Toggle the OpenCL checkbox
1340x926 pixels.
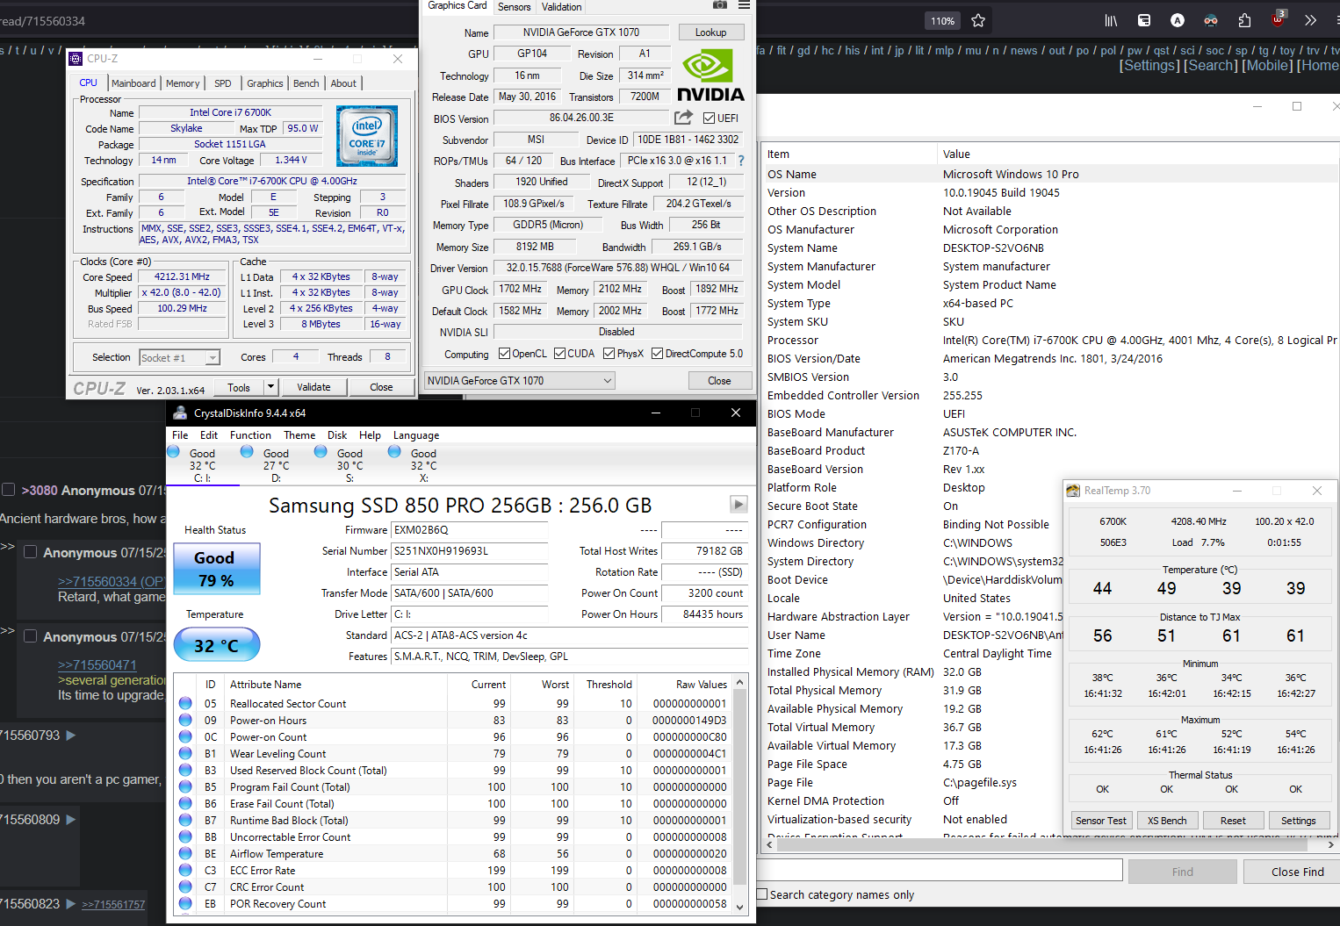pos(504,354)
